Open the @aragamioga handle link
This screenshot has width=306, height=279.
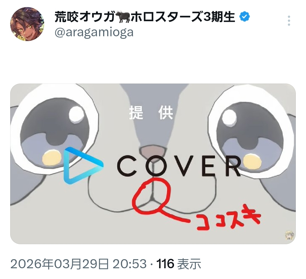94,32
